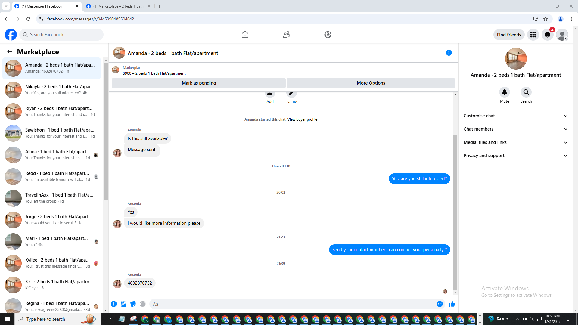Open Windows notification center icon
The image size is (578, 325).
tap(568, 319)
